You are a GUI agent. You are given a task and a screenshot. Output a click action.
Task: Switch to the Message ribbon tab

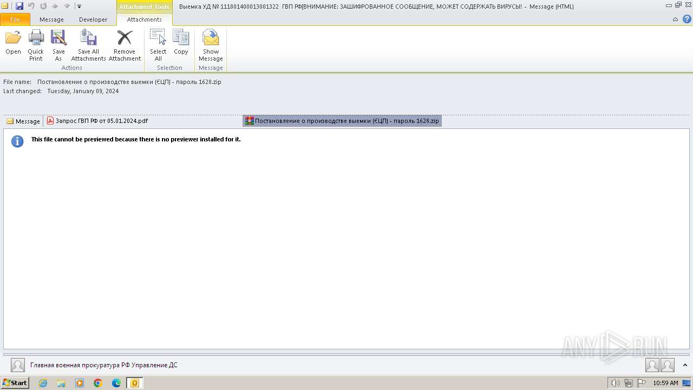51,19
